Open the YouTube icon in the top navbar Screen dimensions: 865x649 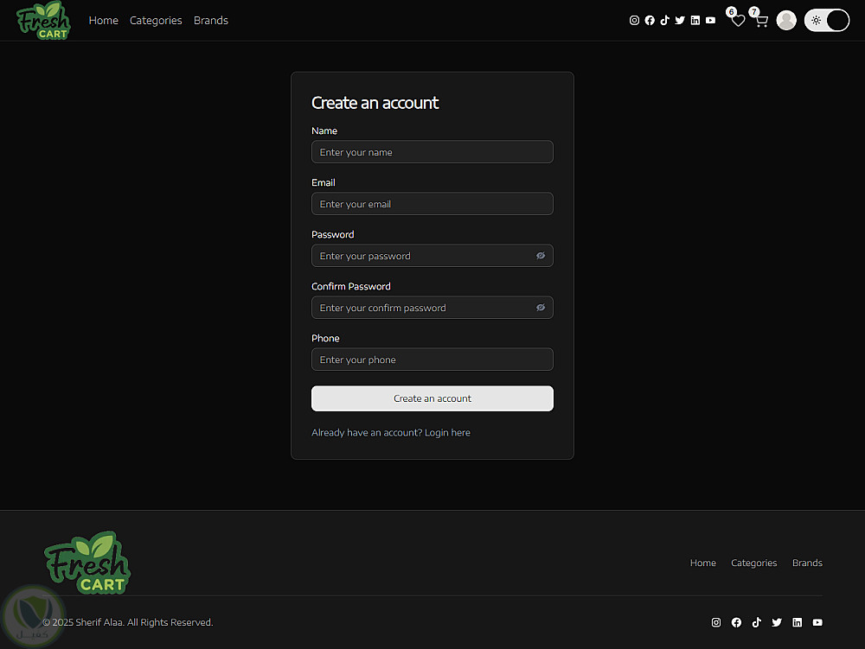710,21
